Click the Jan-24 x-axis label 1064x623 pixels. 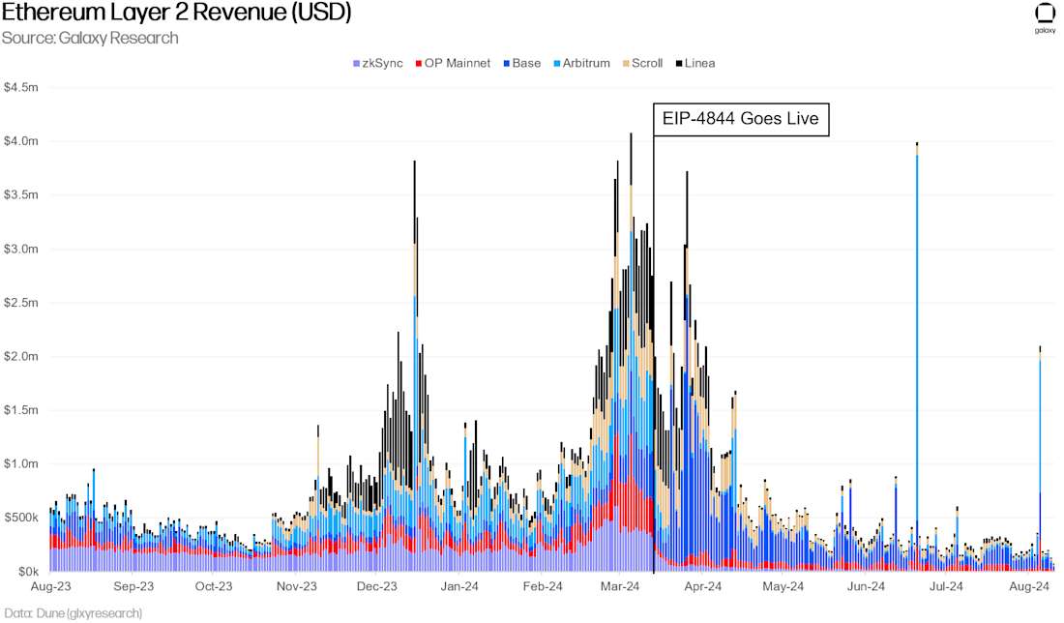pyautogui.click(x=459, y=586)
